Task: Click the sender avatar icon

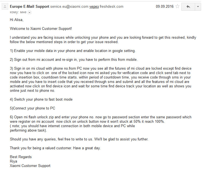Action: pos(5,7)
